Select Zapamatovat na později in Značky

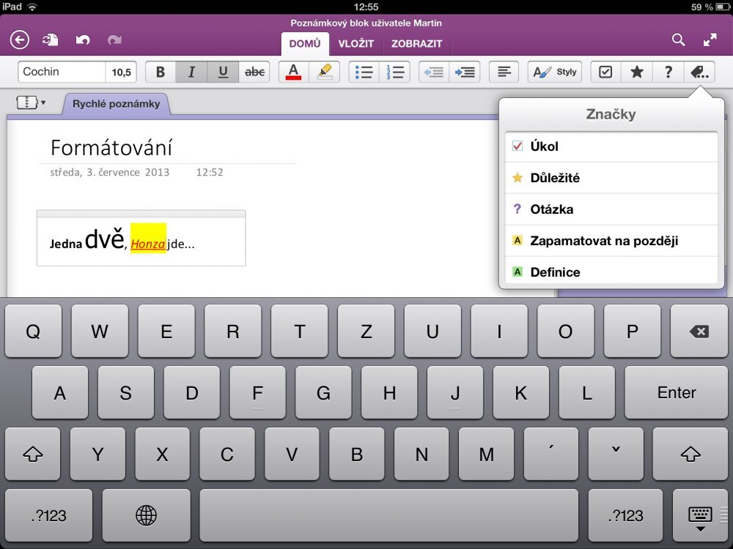(611, 240)
